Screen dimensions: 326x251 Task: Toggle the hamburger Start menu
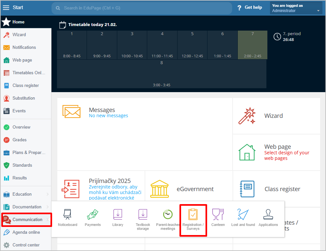[x=6, y=8]
